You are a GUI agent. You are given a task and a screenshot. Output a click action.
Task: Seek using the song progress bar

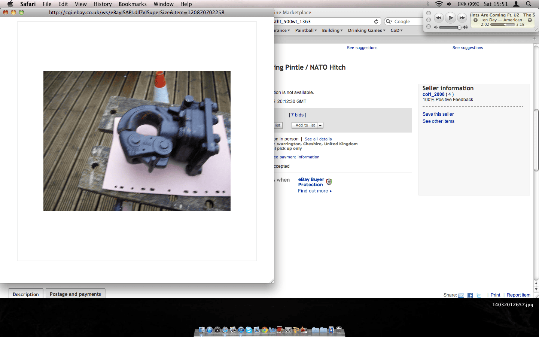(503, 24)
